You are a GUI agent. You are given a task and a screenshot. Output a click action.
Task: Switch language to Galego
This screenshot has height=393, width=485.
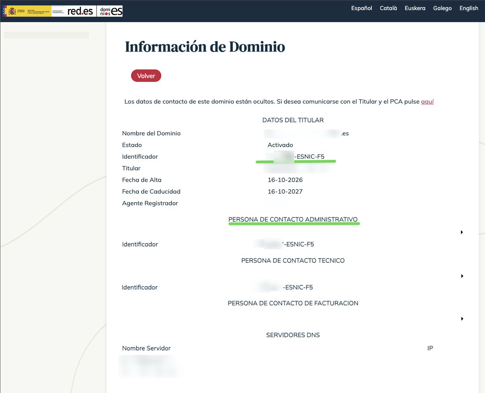(442, 8)
